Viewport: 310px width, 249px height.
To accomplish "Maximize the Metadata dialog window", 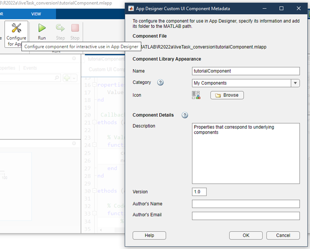I will pos(281,9).
